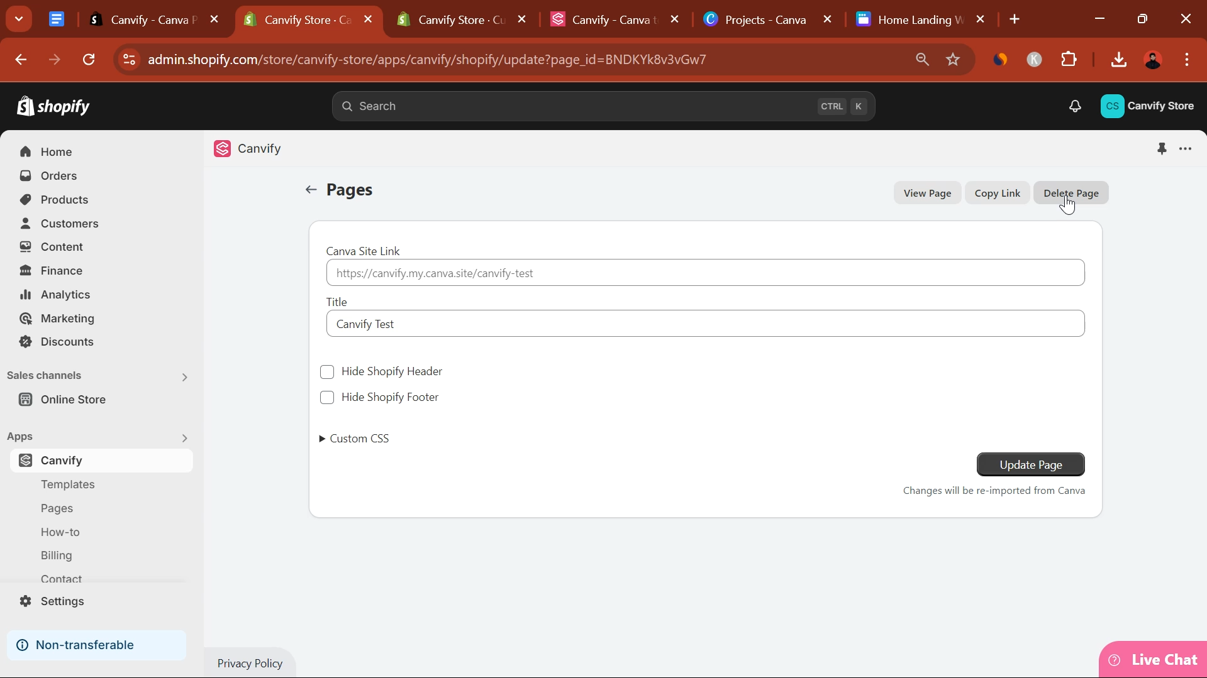Switch to the Projects - Canva tab
Image resolution: width=1207 pixels, height=678 pixels.
click(765, 19)
